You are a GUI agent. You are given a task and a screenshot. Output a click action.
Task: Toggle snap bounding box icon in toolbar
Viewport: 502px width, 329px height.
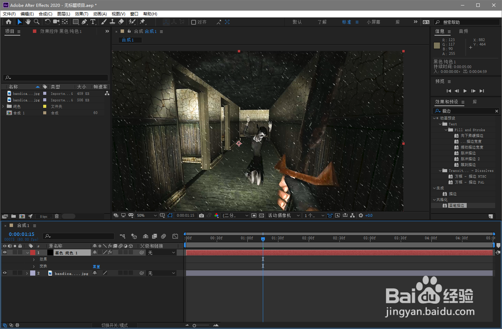227,22
